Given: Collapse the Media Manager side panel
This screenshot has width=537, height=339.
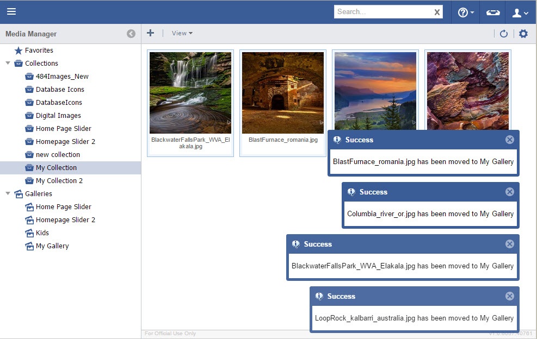Looking at the screenshot, I should 131,34.
